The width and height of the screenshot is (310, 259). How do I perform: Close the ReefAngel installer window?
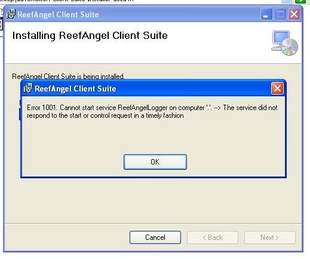(294, 14)
